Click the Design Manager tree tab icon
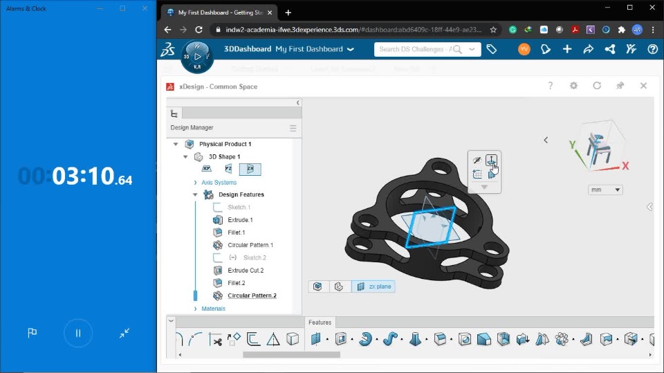 (174, 113)
